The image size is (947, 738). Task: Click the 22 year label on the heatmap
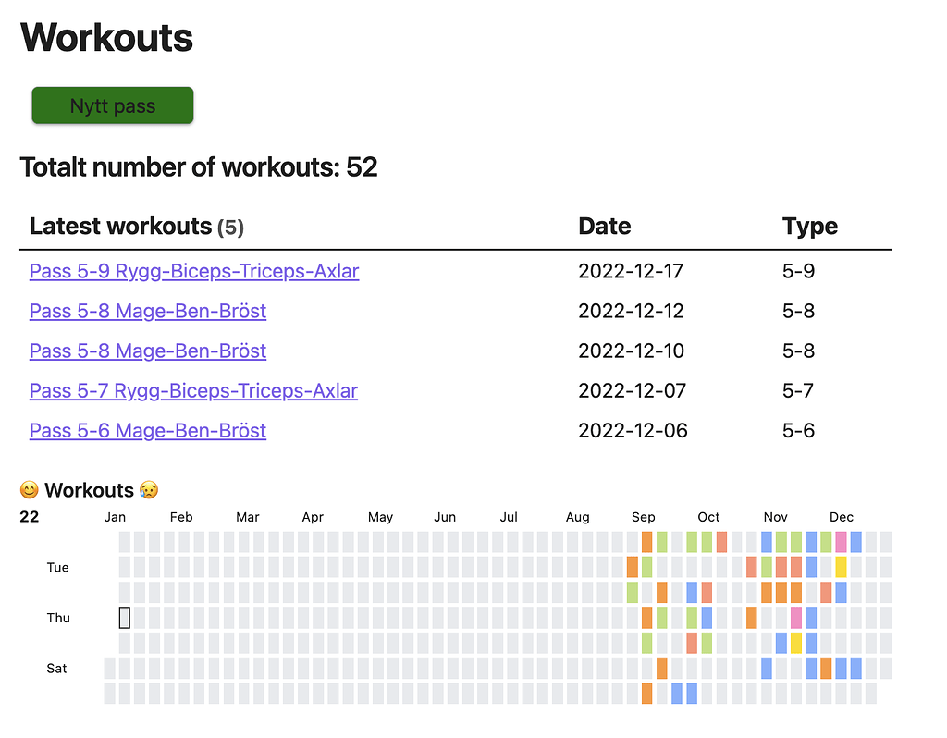point(29,517)
